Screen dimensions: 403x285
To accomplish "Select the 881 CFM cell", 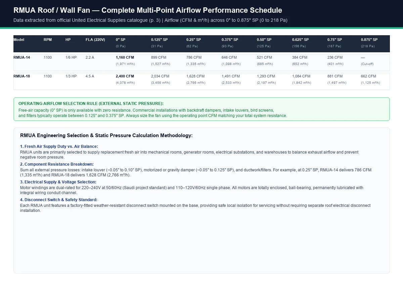I will (335, 76).
